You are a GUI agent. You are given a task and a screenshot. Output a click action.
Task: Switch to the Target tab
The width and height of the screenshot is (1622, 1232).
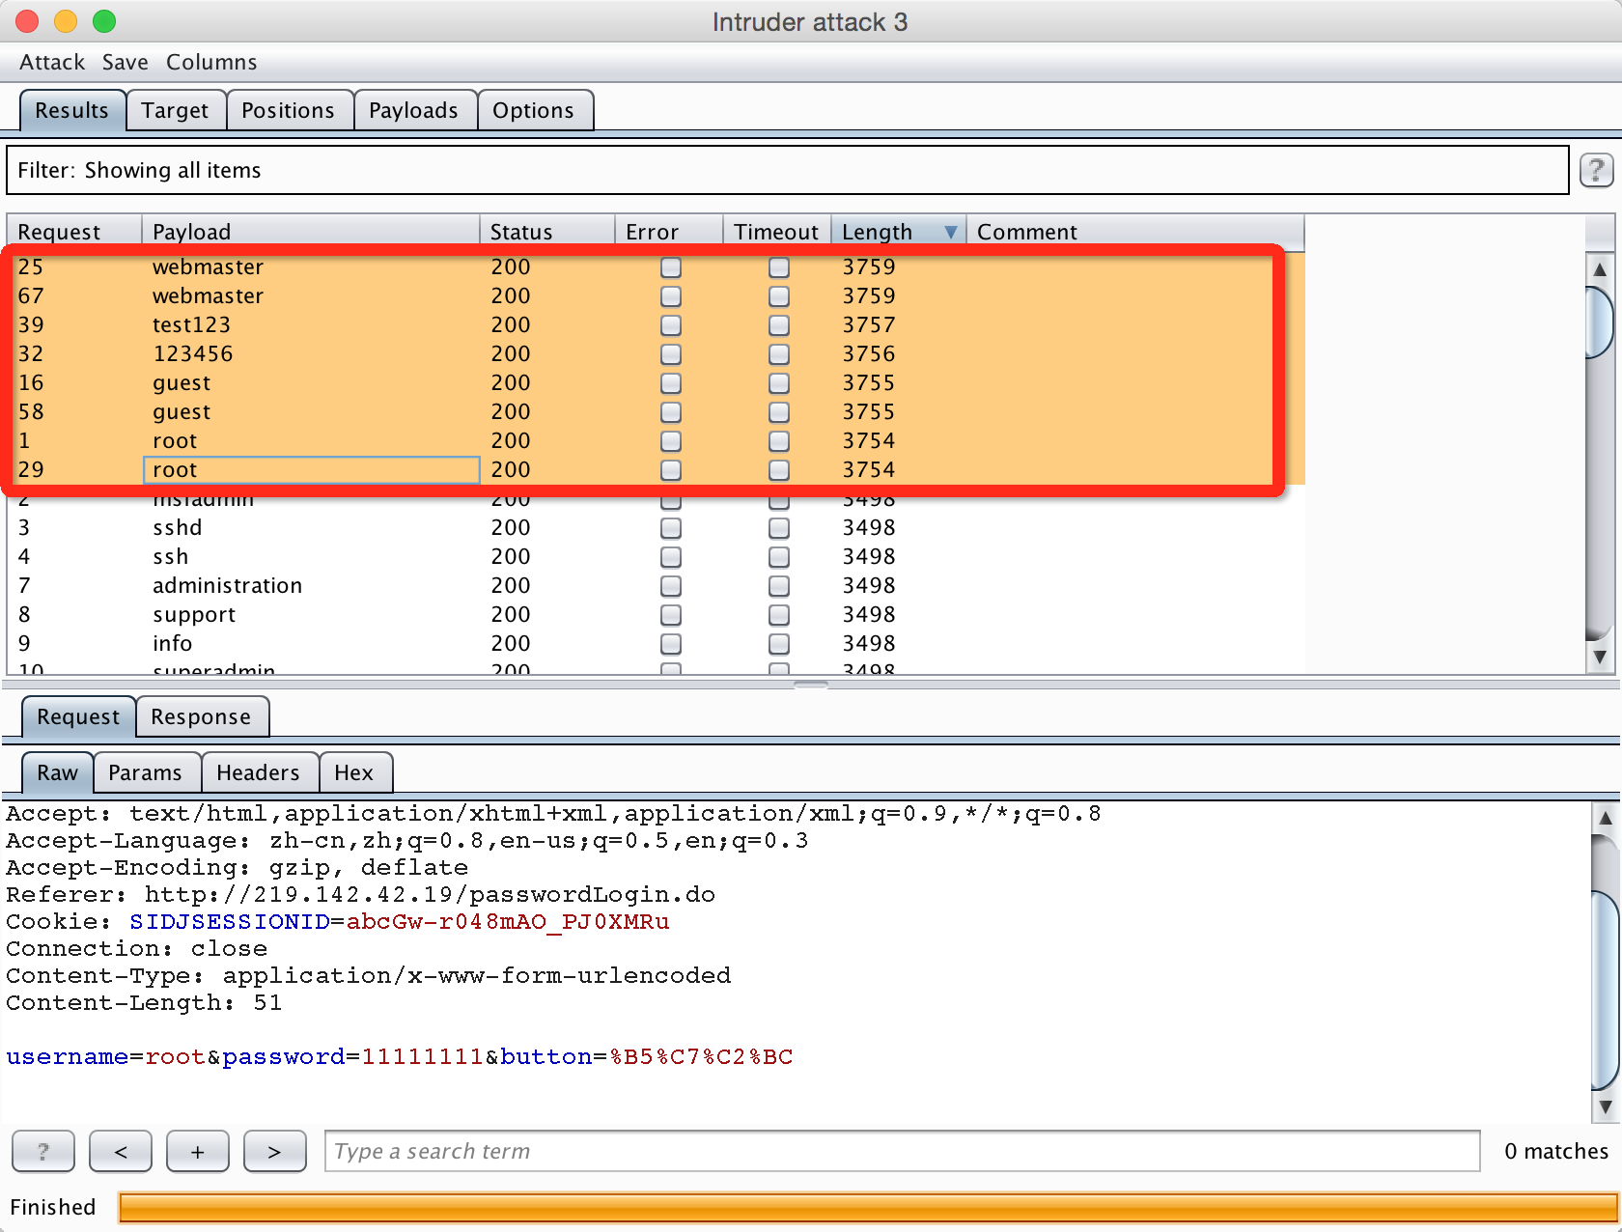[175, 110]
